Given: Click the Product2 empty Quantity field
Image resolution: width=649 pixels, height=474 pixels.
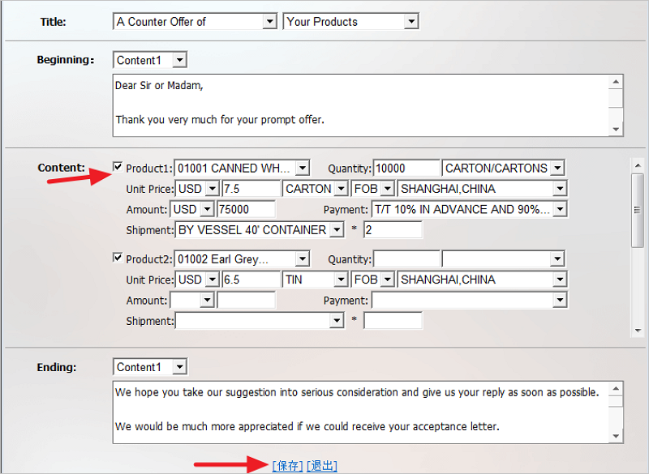Looking at the screenshot, I should coord(406,259).
